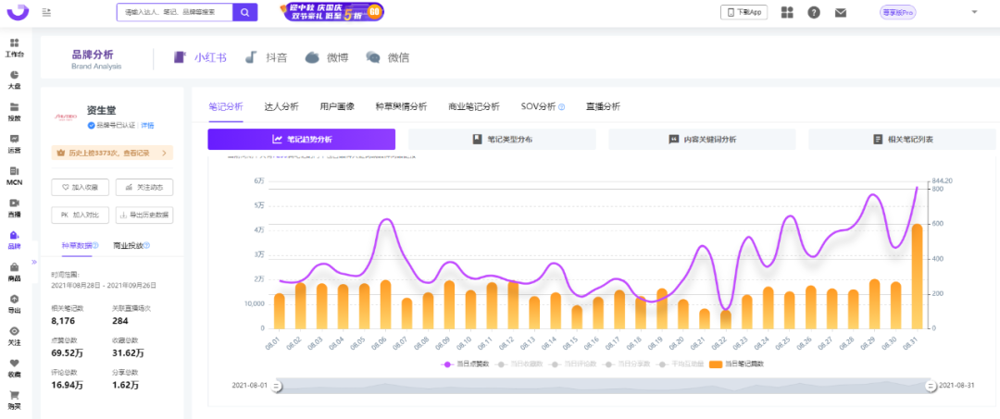Select the 种草舆情分析 tab
1000x419 pixels.
click(401, 106)
